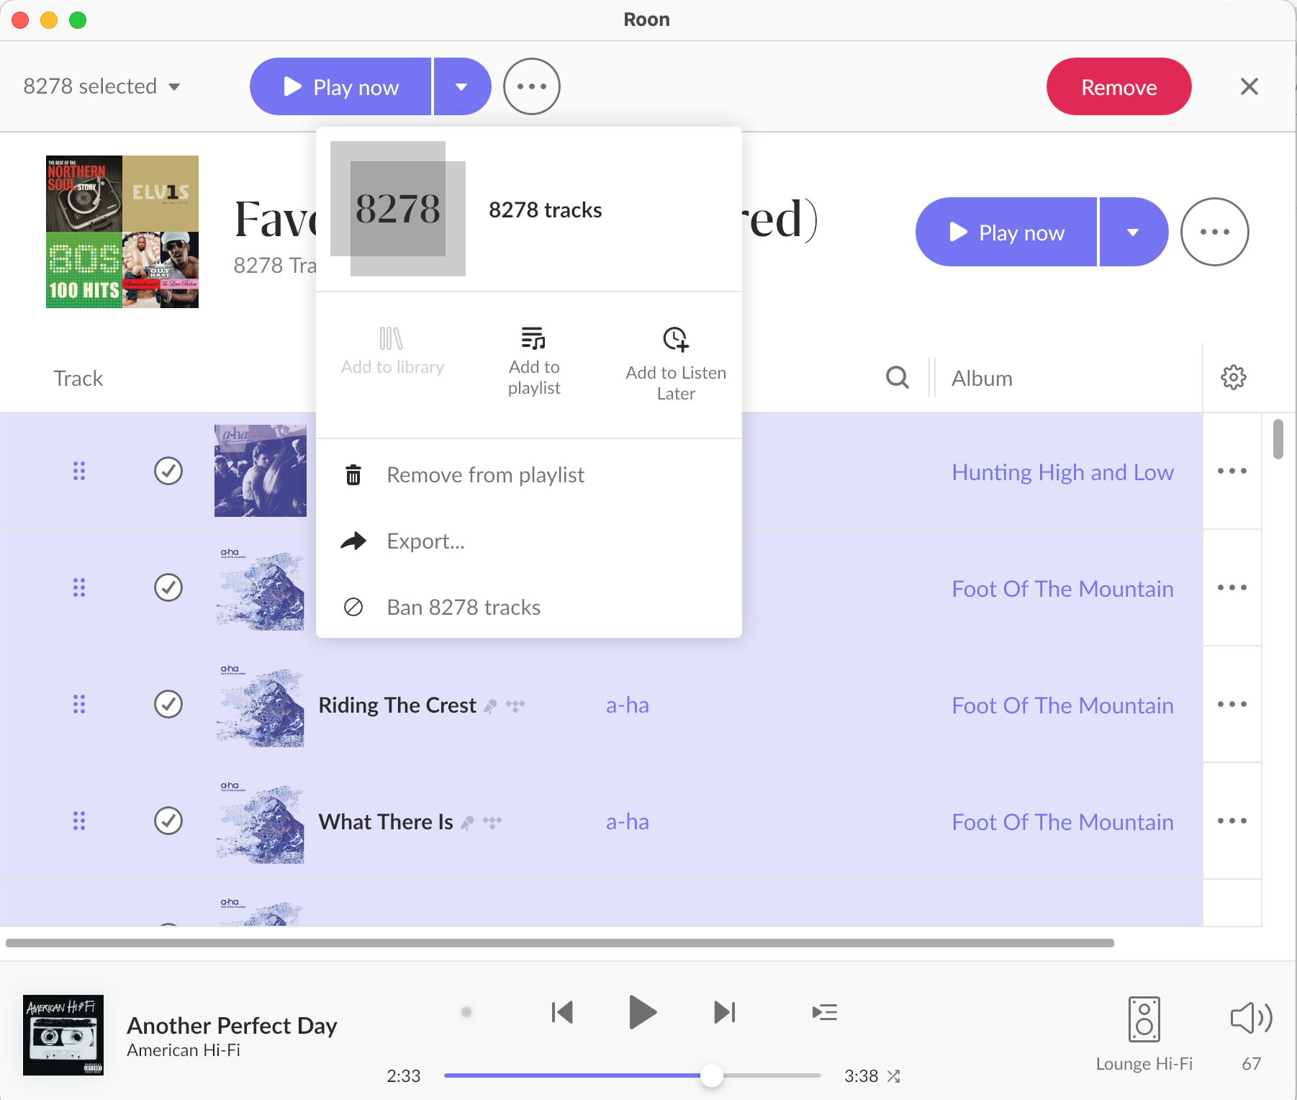Click the Add to Listen Later icon
Screen dimensions: 1297x1100
(676, 338)
